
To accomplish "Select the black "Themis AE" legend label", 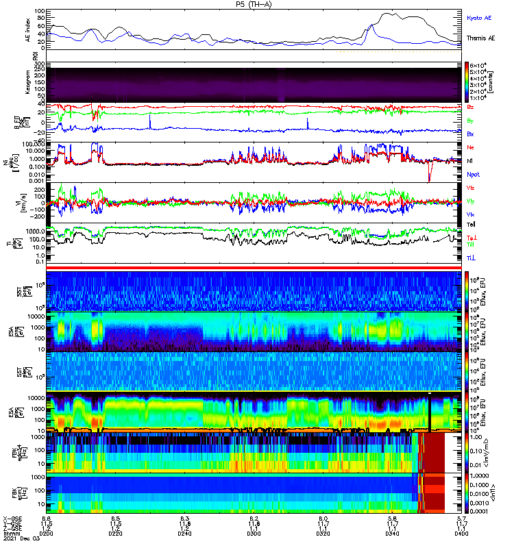I will click(x=480, y=38).
